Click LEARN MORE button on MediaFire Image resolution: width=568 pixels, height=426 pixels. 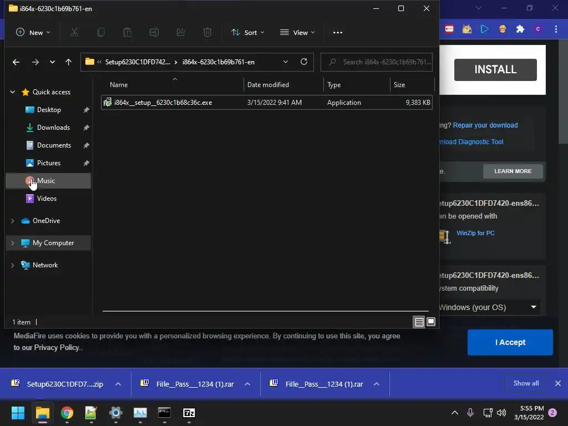513,171
